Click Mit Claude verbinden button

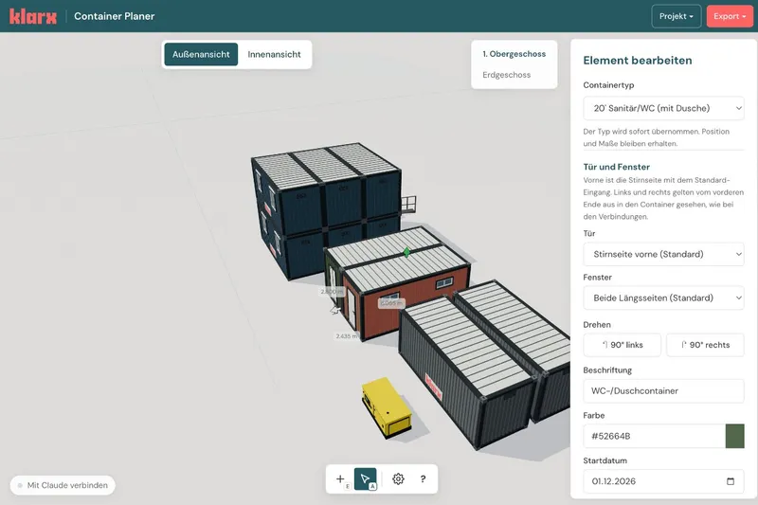(63, 485)
